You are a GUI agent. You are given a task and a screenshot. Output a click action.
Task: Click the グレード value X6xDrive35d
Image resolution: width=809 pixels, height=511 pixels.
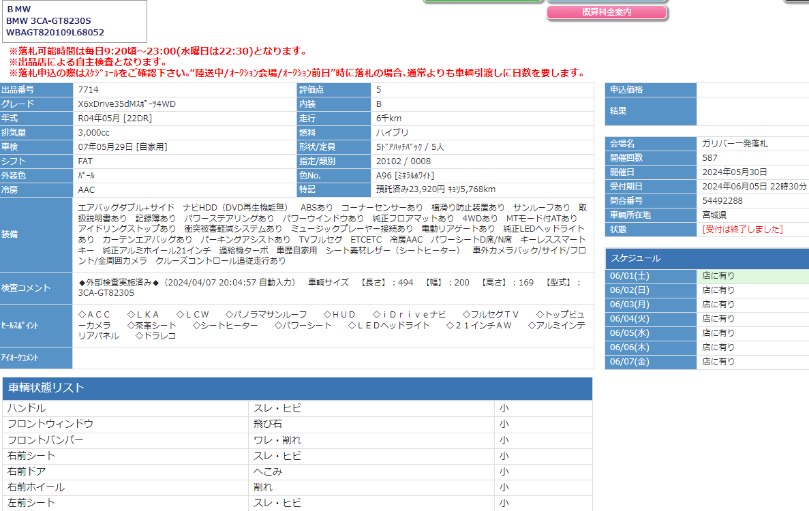coord(127,104)
